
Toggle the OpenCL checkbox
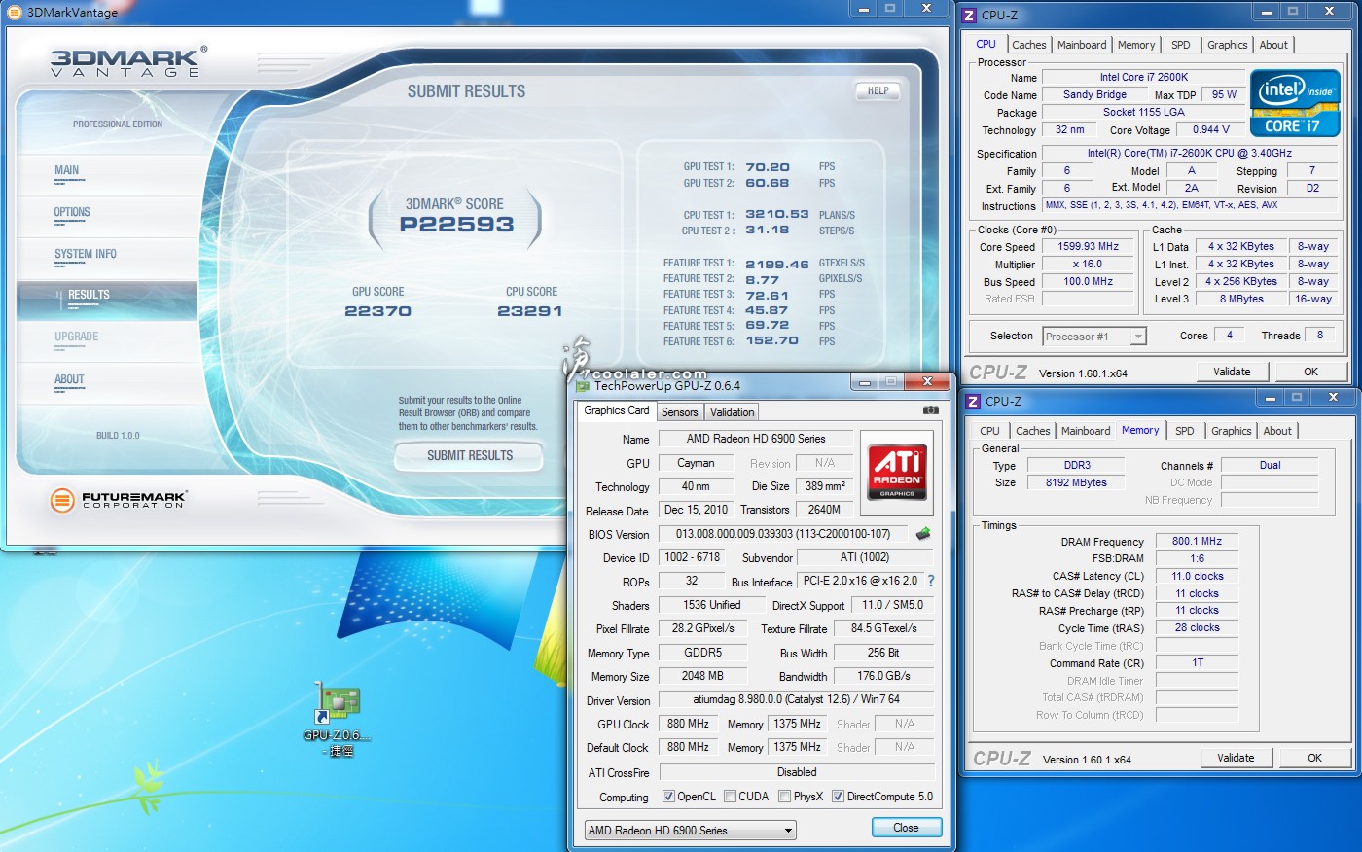(x=668, y=797)
